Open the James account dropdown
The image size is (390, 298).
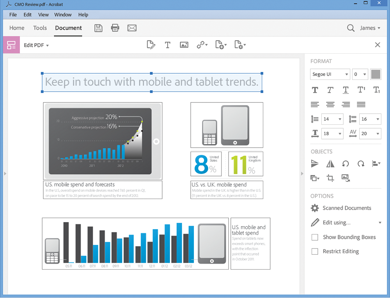[370, 28]
